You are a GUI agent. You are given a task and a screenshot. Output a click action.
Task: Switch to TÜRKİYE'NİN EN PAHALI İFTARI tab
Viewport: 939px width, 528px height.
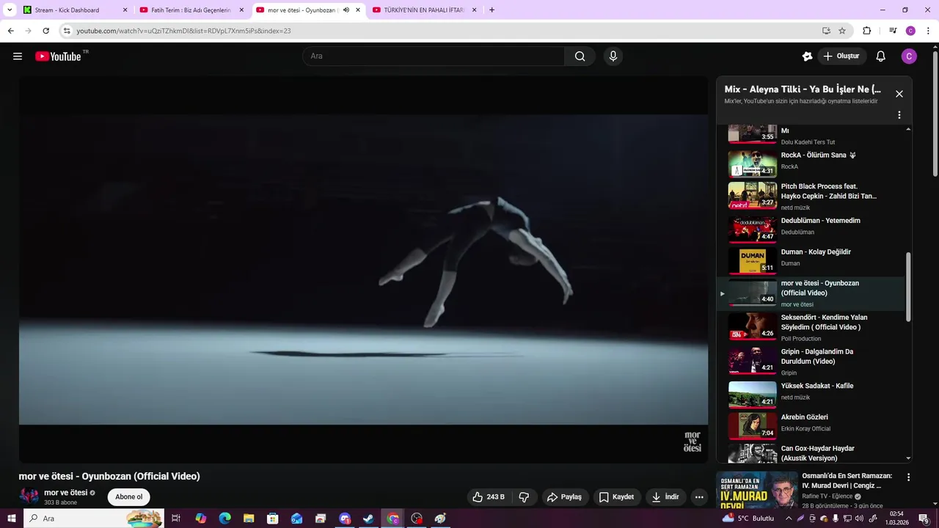[x=424, y=10]
